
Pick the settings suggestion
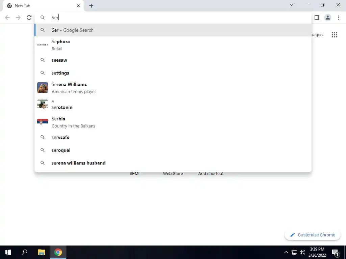[x=173, y=73]
